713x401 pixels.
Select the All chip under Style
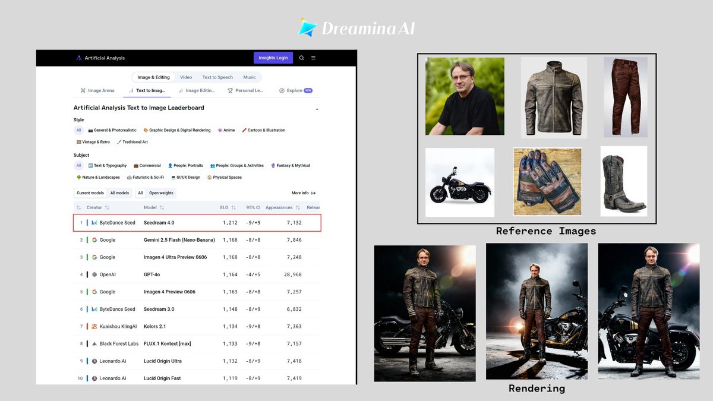(78, 130)
